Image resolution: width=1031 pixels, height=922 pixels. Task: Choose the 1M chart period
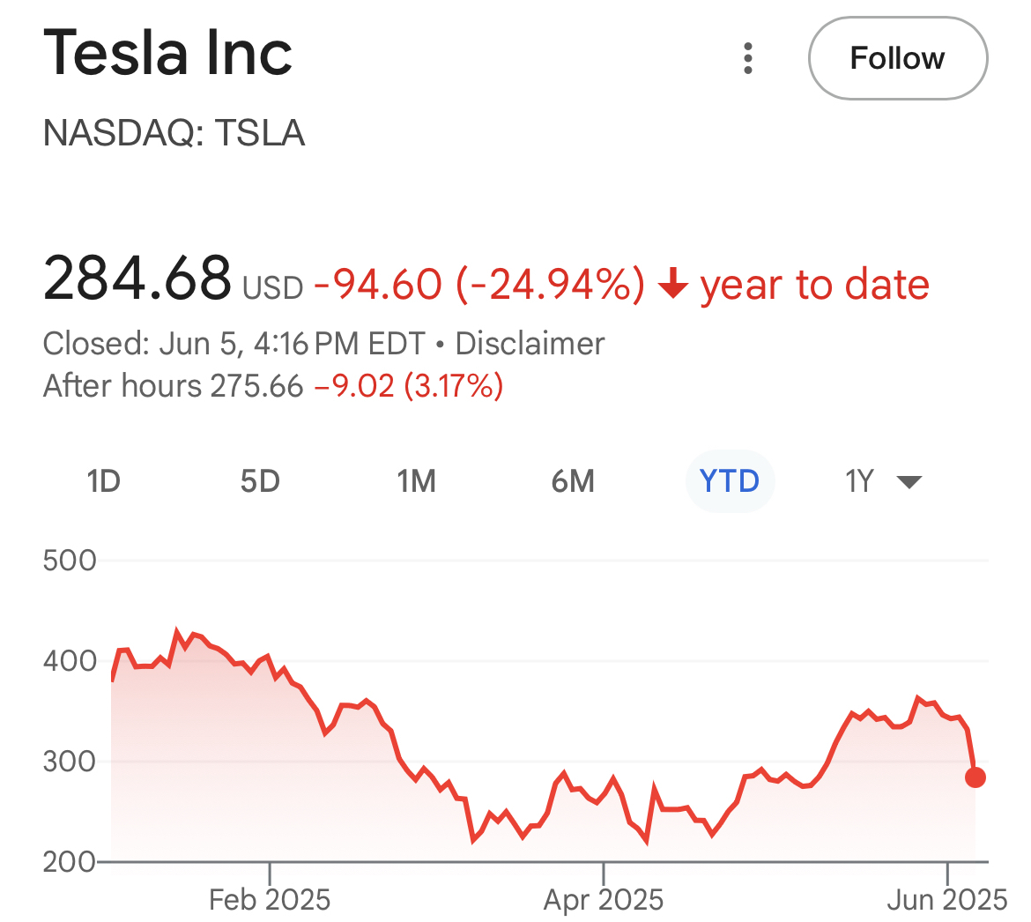click(x=416, y=481)
